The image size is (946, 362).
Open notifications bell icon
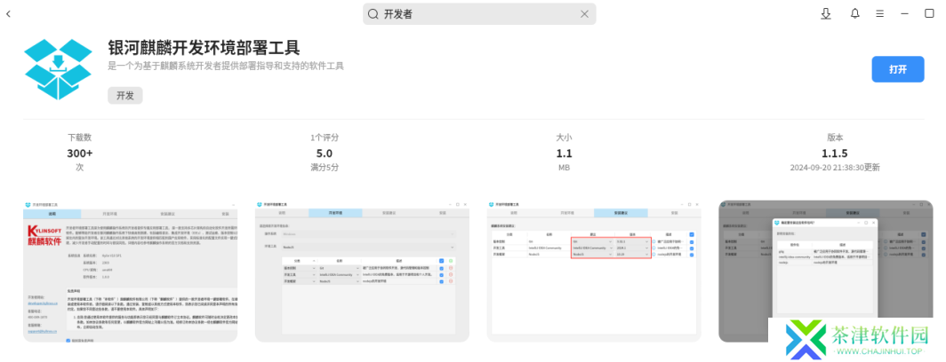coord(855,14)
